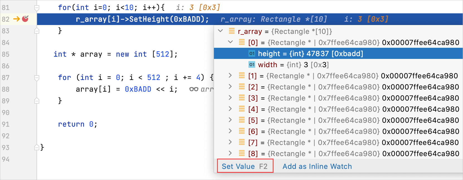Click the array icon of element [0]

coord(242,42)
